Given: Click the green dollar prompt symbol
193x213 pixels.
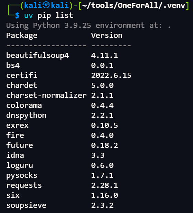Looking at the screenshot, I should coord(17,16).
